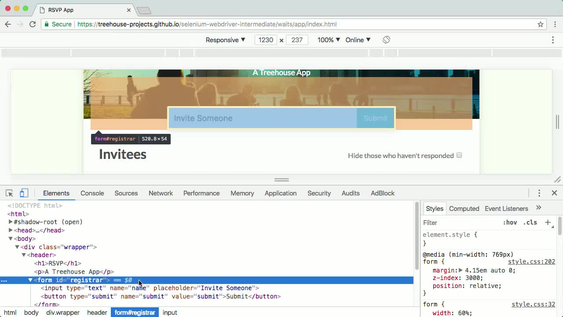Open the Computed styles tab
Viewport: 563px width, 317px height.
pos(464,208)
